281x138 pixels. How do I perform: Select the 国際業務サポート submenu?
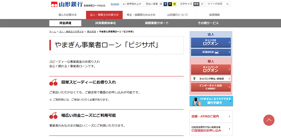(x=157, y=23)
